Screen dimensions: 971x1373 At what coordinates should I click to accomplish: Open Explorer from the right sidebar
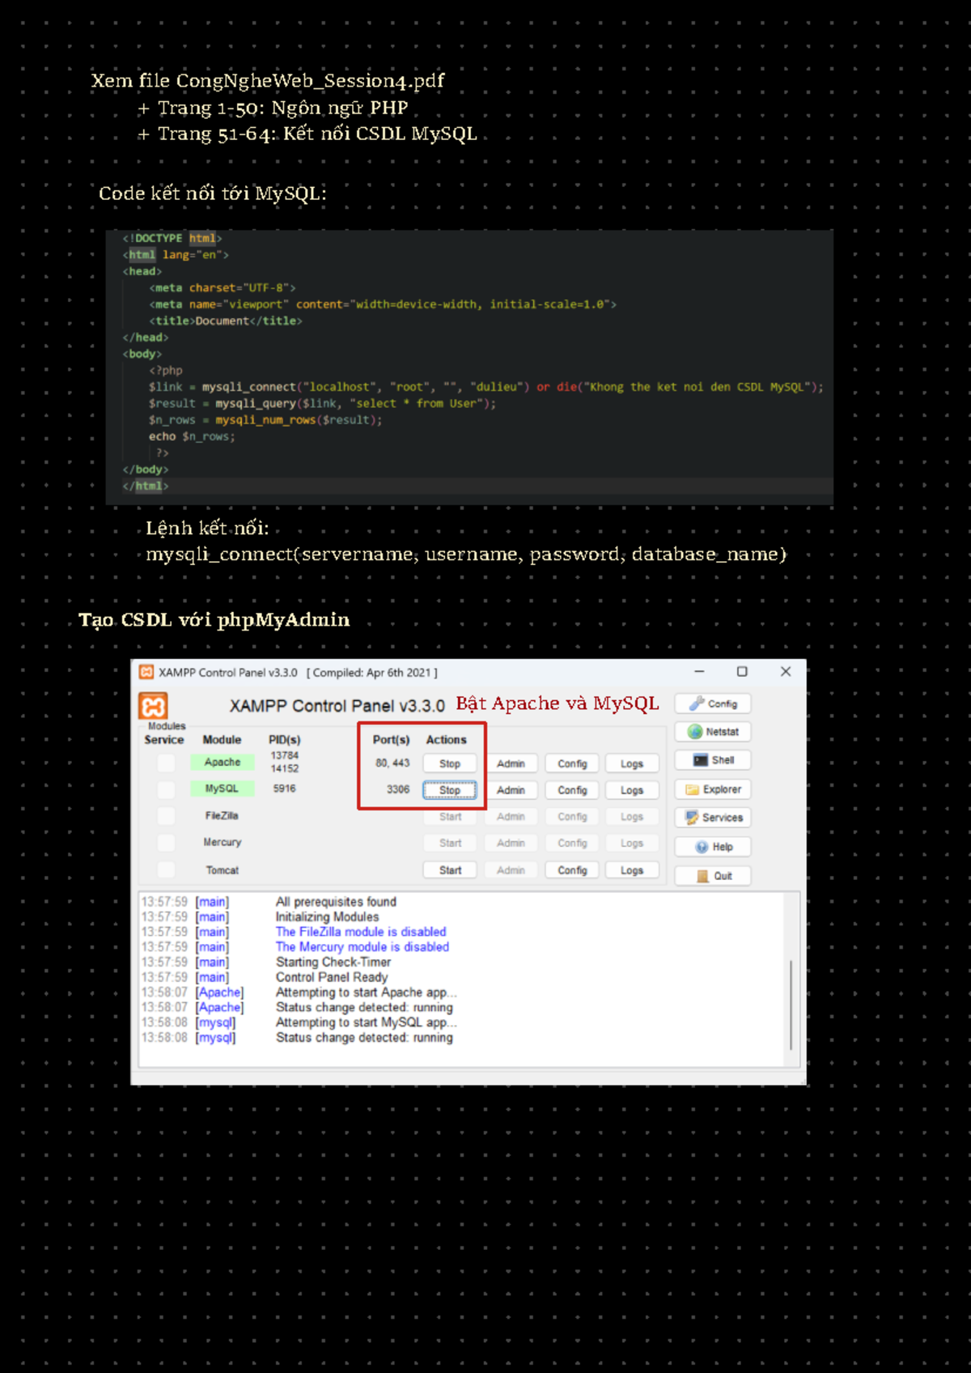pos(712,789)
